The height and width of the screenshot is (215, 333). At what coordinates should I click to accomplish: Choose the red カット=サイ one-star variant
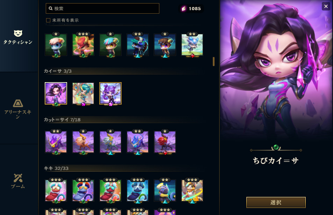[165, 142]
